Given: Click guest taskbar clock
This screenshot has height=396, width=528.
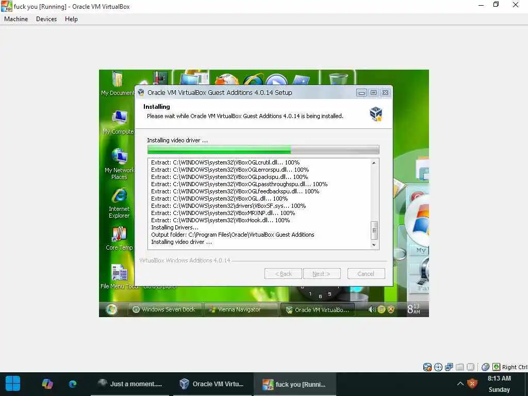Looking at the screenshot, I should [414, 309].
